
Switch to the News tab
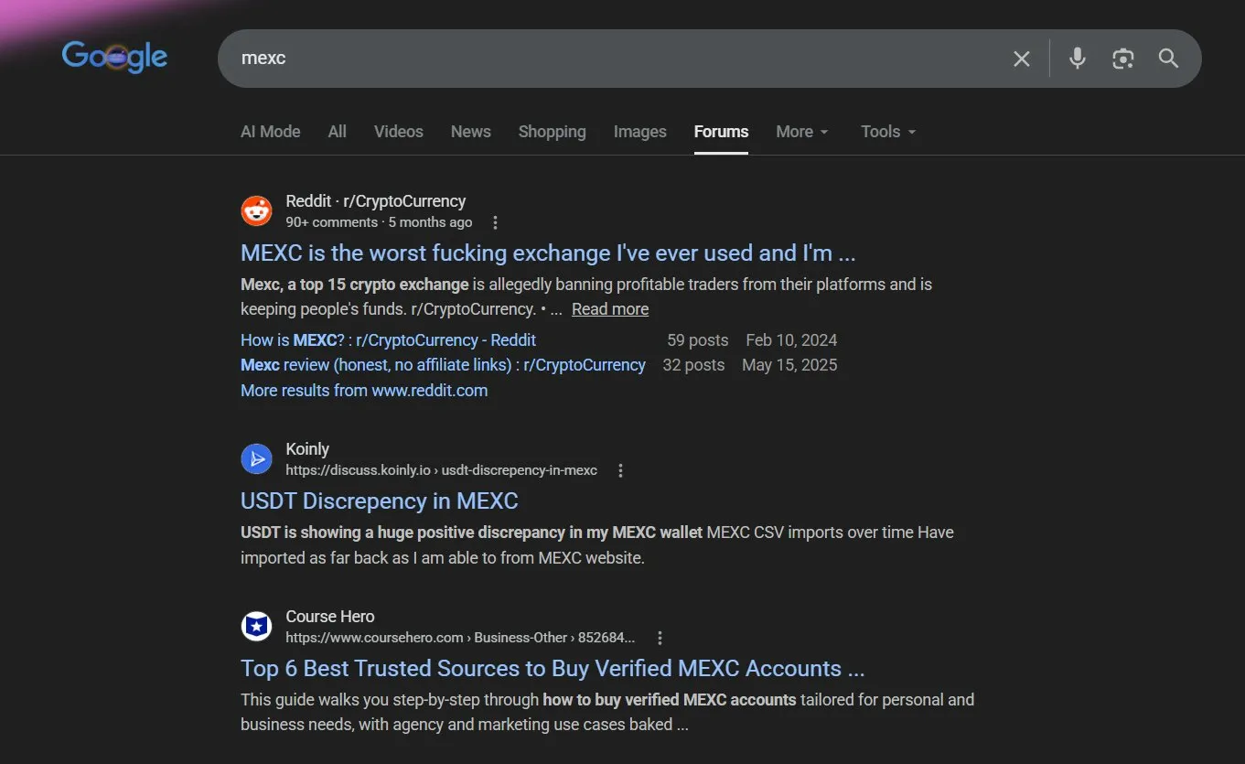pyautogui.click(x=471, y=132)
